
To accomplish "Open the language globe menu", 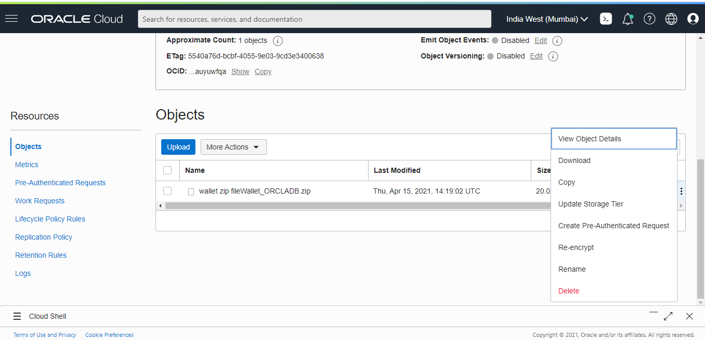I will click(671, 19).
